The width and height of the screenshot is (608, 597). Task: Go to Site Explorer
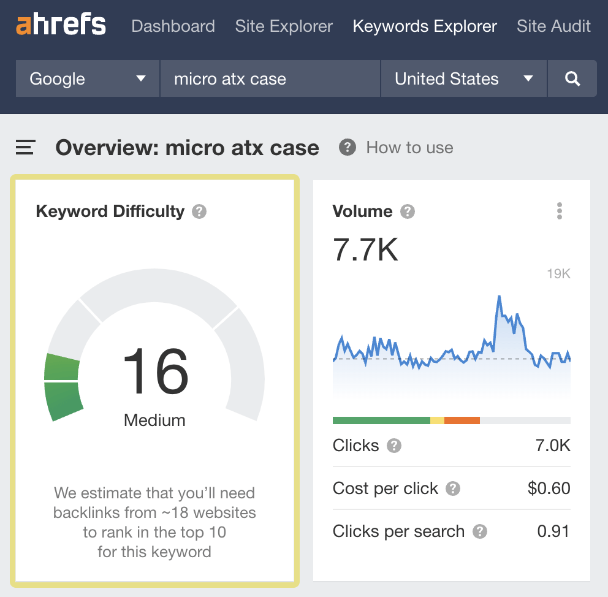coord(283,26)
